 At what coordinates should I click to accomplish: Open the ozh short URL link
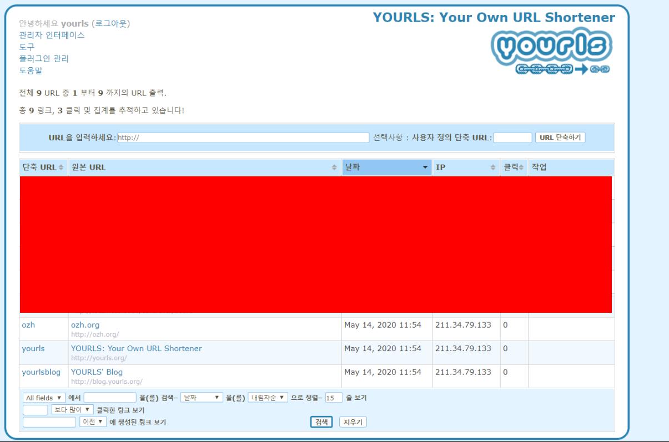(28, 325)
